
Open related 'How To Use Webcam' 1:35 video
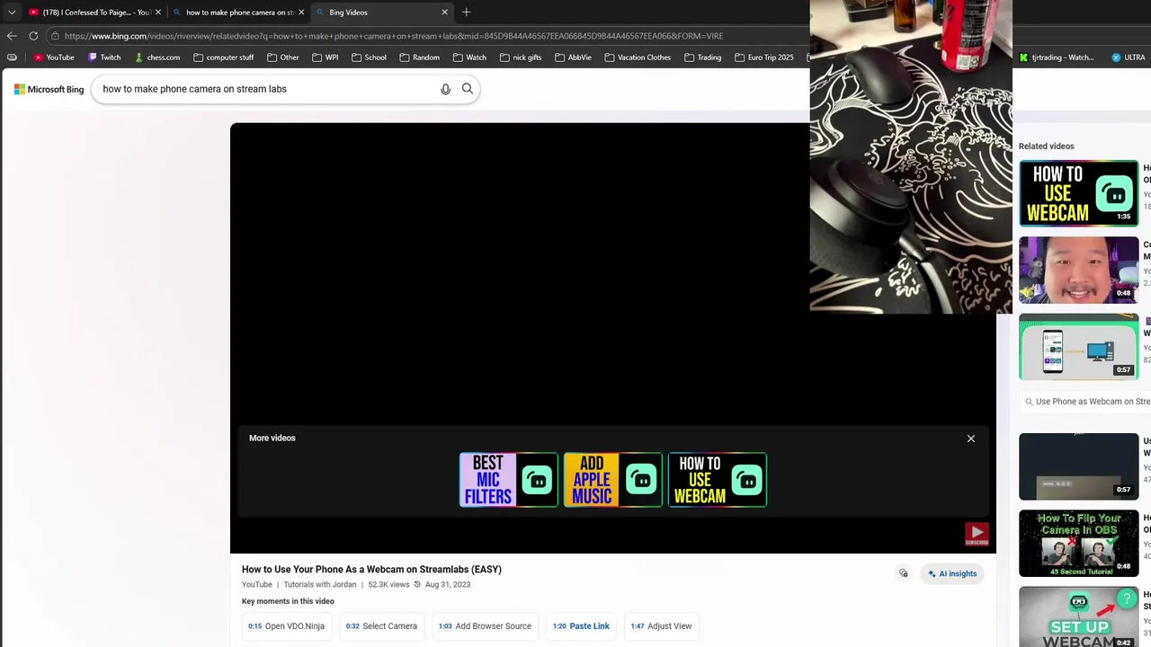click(1079, 193)
